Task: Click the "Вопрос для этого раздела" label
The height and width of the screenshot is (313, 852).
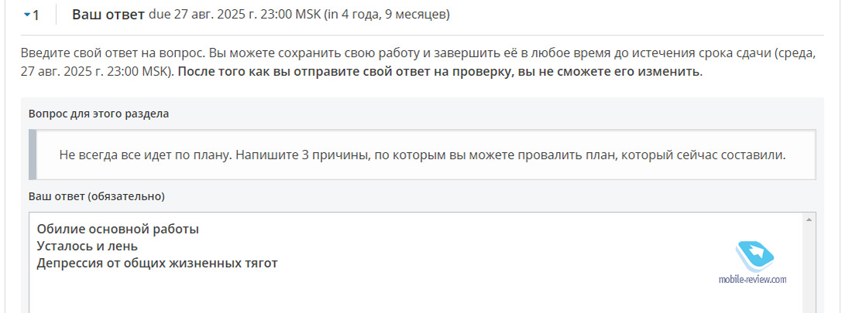Action: click(x=98, y=114)
